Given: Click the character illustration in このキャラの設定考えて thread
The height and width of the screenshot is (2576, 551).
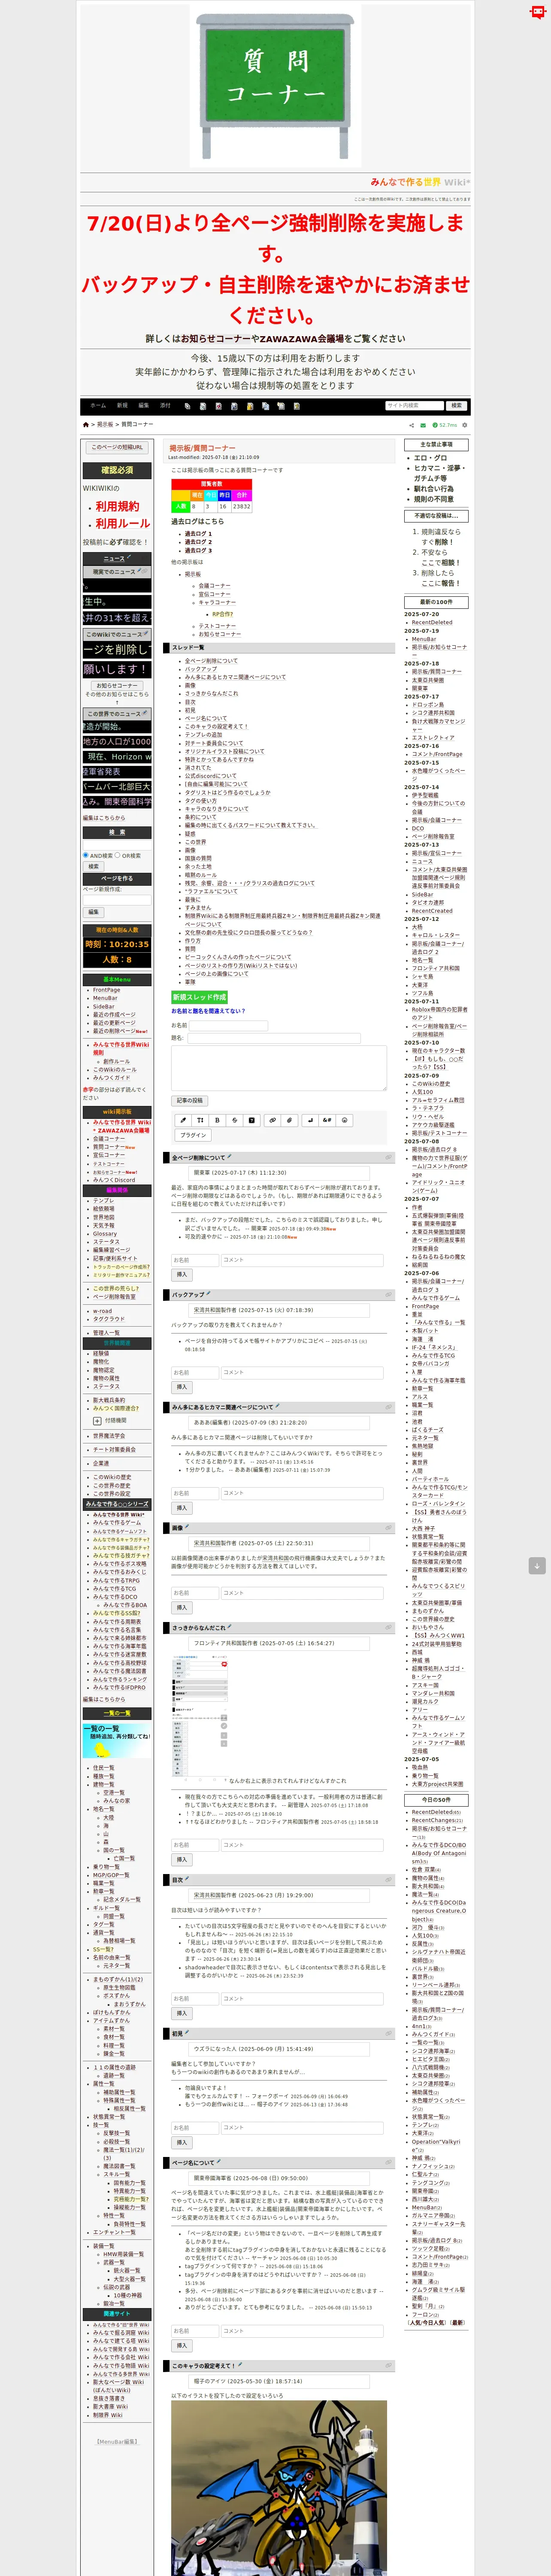Looking at the screenshot, I should [279, 2489].
